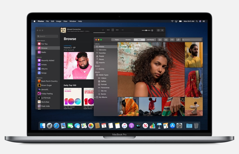Launch Safari from the Dock

(x=56, y=126)
